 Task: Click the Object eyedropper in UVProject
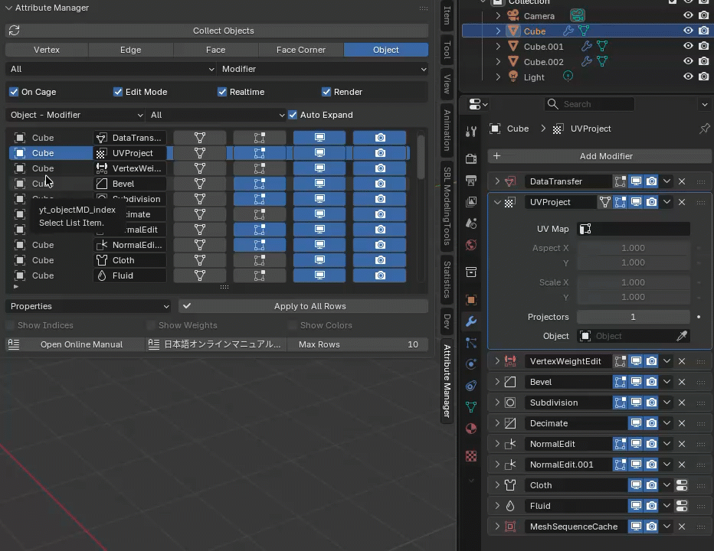(x=681, y=336)
